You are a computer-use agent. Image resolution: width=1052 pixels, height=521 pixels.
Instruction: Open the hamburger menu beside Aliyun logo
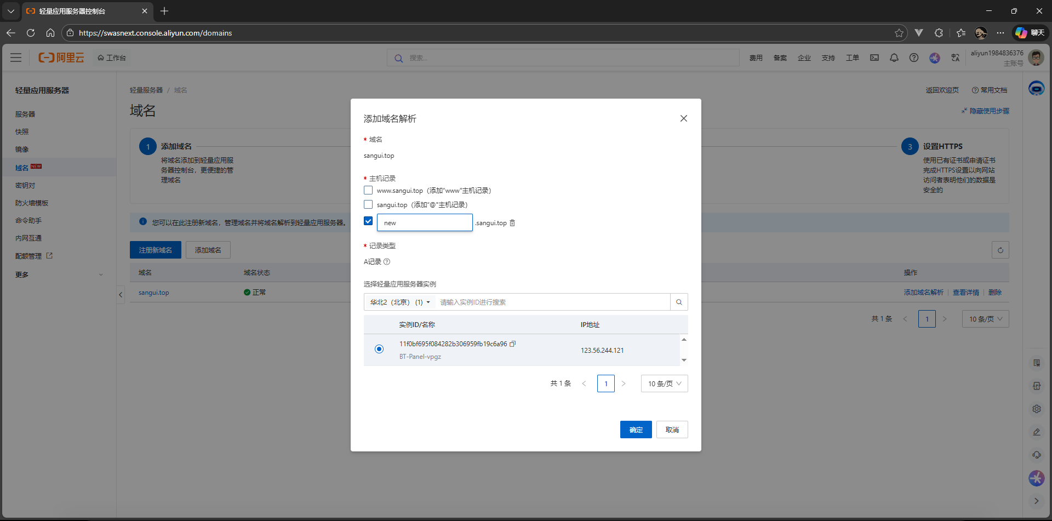point(16,58)
